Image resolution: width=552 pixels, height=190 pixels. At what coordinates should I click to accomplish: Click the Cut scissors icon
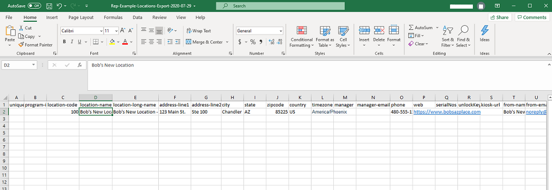(x=21, y=28)
